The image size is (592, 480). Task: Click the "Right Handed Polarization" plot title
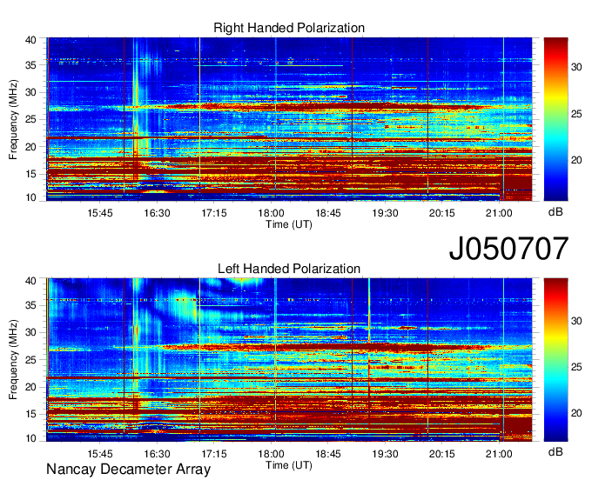289,28
